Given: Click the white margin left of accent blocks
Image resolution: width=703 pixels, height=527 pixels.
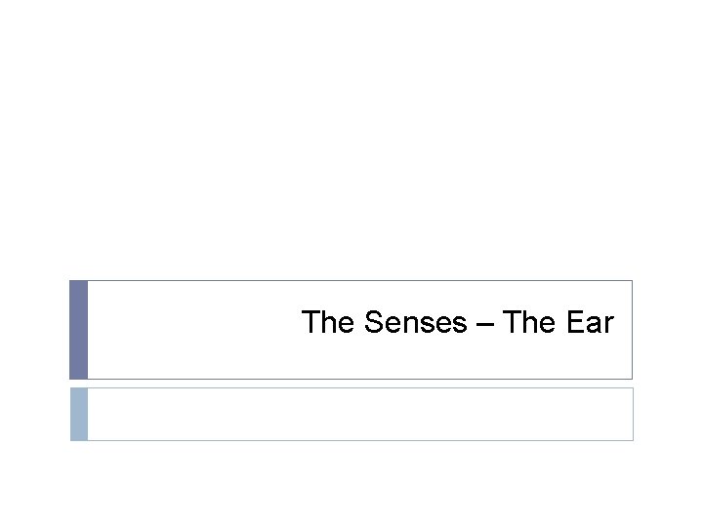Looking at the screenshot, I should click(x=34, y=361).
